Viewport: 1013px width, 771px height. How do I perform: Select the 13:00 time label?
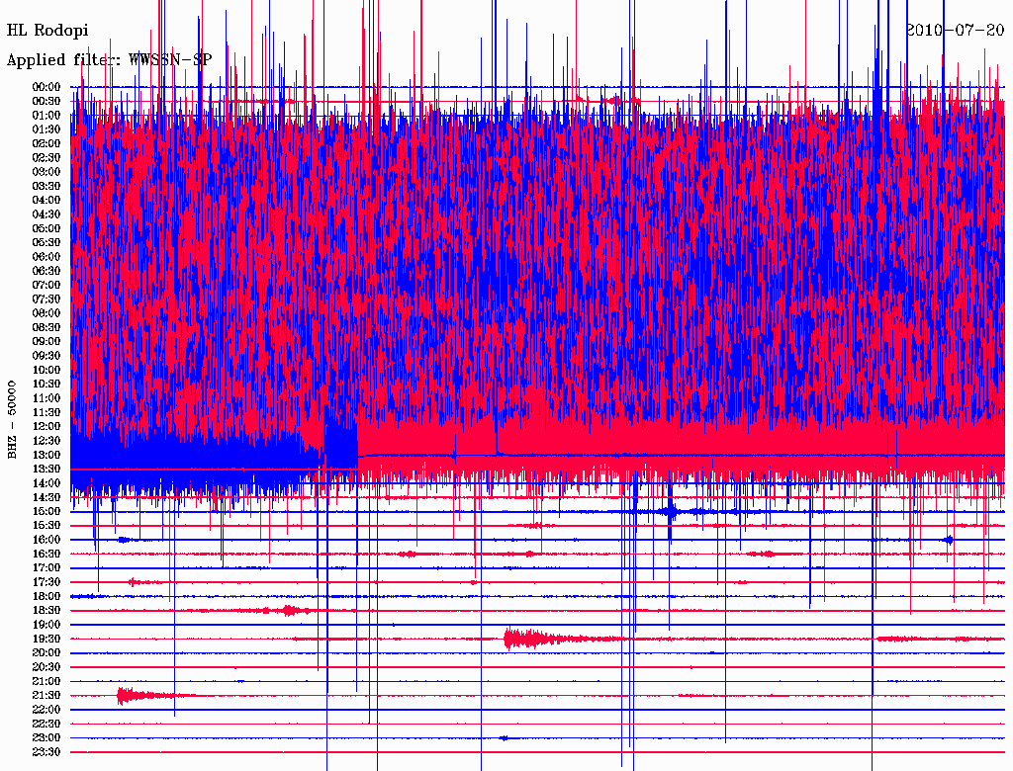click(x=46, y=455)
